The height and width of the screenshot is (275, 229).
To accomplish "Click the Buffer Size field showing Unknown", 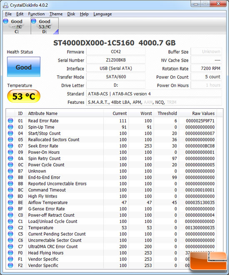I will coord(206,52).
